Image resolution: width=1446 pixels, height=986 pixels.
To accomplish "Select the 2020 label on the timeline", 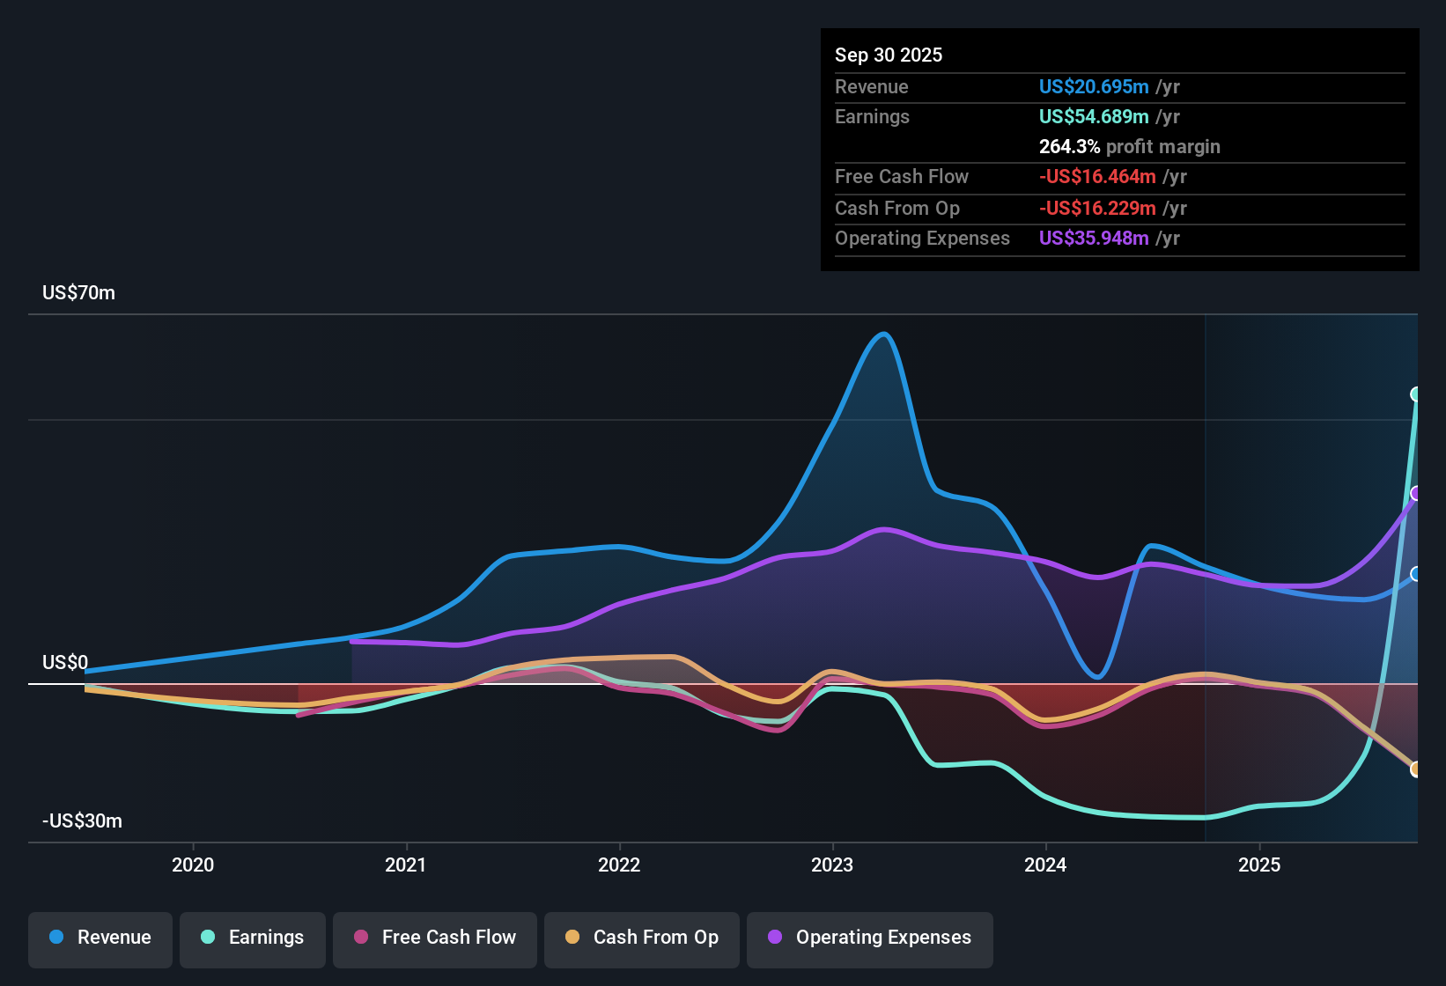I will coord(193,865).
